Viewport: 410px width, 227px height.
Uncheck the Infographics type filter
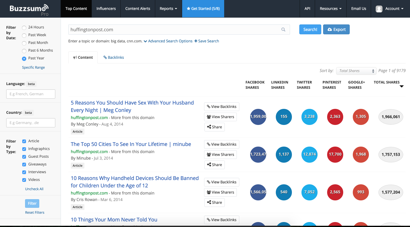pyautogui.click(x=24, y=149)
